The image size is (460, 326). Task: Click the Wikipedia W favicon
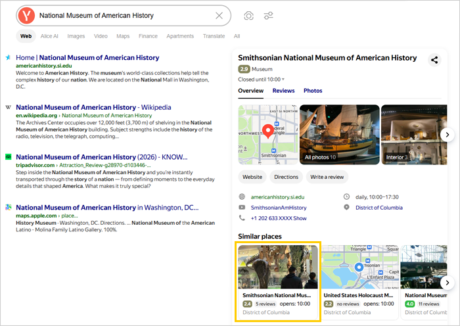[8, 107]
